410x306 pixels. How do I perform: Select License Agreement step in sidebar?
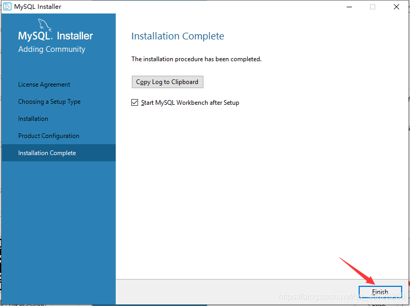44,85
